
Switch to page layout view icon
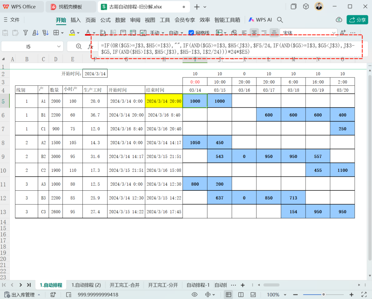pos(241,295)
